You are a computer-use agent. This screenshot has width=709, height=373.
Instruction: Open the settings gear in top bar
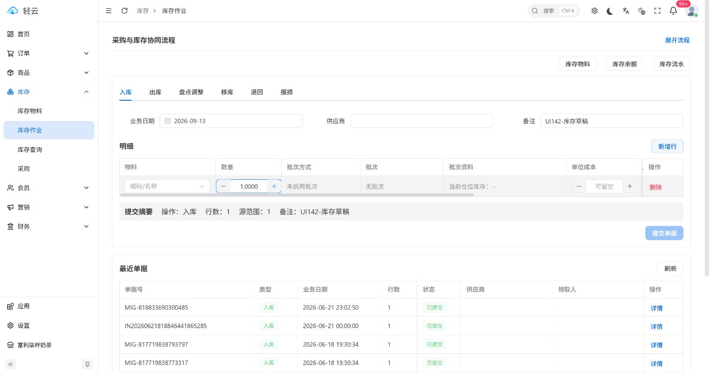click(x=594, y=11)
